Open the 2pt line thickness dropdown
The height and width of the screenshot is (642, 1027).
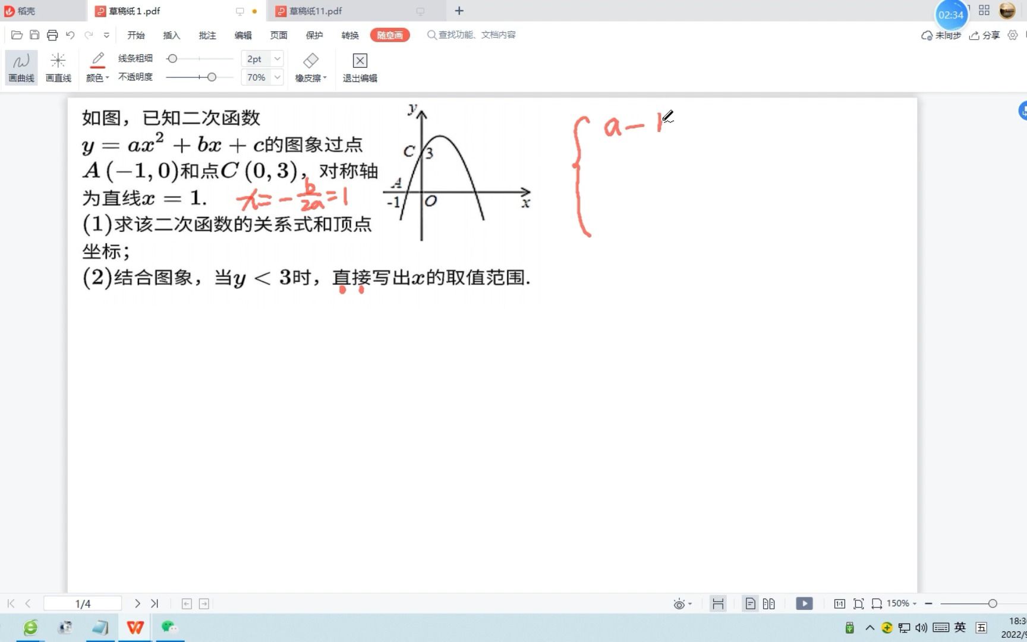click(x=262, y=58)
